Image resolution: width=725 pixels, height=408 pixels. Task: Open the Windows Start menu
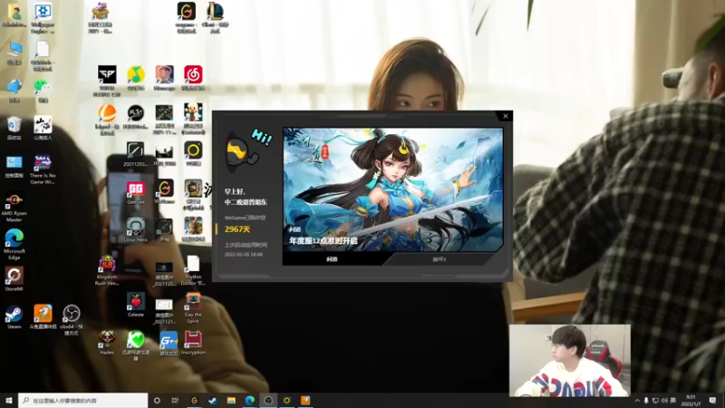click(x=8, y=400)
